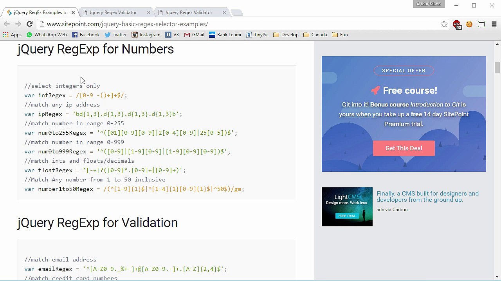Switch to the second Jquery Regex Validator tab
501x281 pixels.
tap(113, 12)
